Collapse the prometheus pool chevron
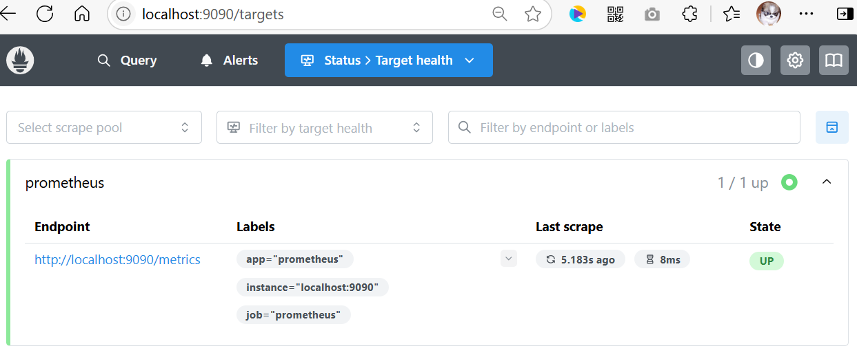 (827, 182)
